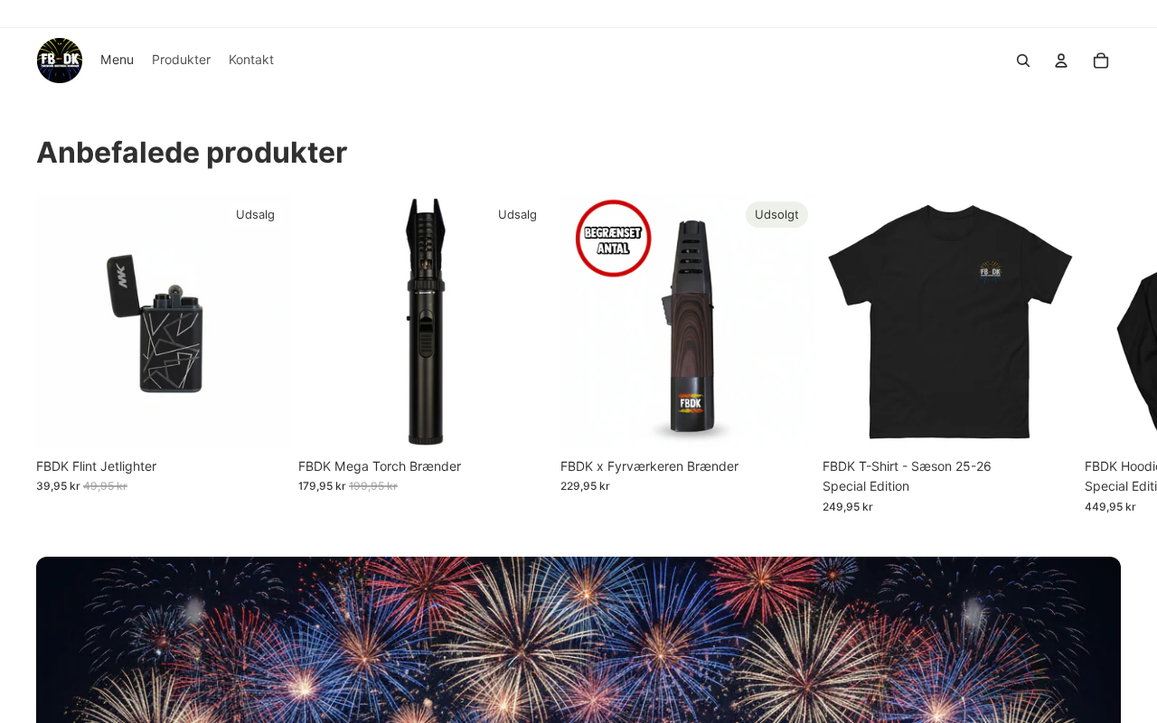Viewport: 1157px width, 723px height.
Task: Open the shopping cart icon
Action: [x=1101, y=61]
